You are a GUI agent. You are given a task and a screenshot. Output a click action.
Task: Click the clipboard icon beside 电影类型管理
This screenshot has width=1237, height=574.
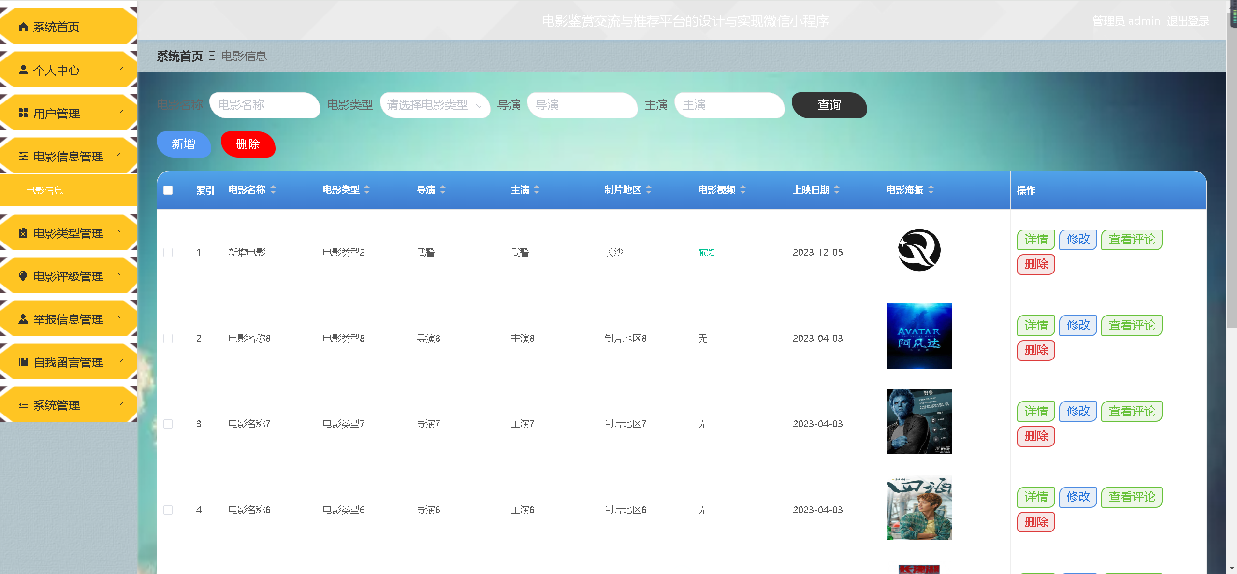pyautogui.click(x=23, y=233)
